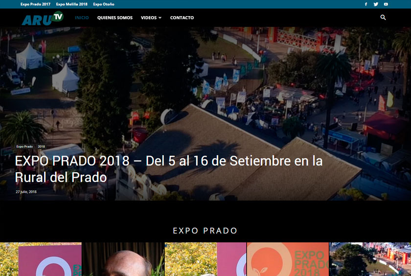Open the YouTube social icon
The image size is (411, 276).
tap(386, 4)
